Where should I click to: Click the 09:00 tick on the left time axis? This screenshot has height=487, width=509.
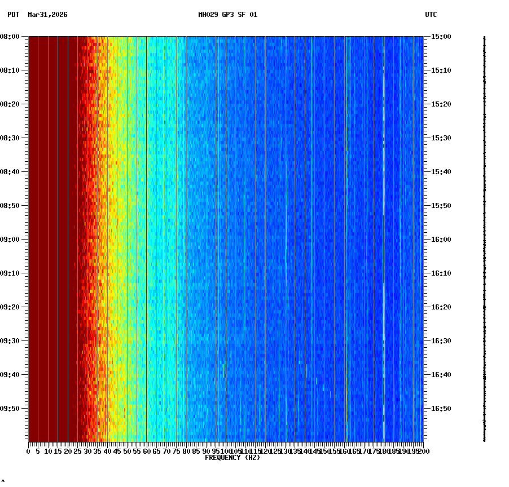[x=11, y=238]
